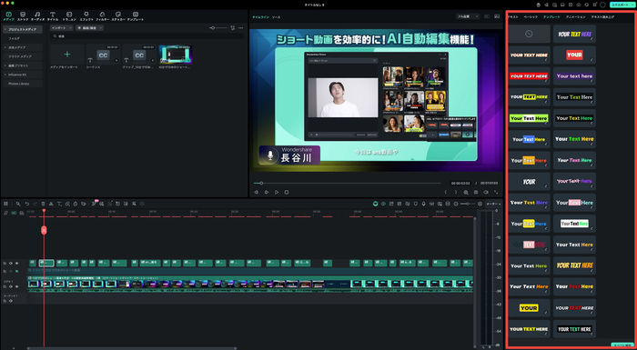Click the メディアをインポート plus tile
The width and height of the screenshot is (637, 350).
click(x=67, y=54)
